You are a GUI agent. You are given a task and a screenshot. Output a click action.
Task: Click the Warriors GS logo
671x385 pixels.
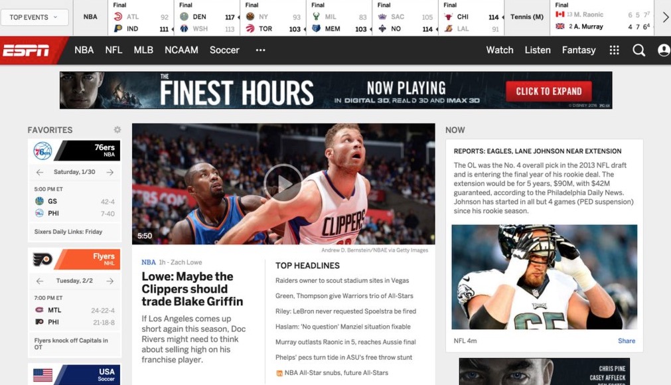[39, 201]
